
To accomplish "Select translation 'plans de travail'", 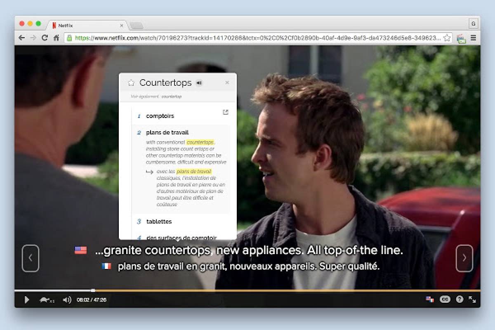I will [x=167, y=132].
